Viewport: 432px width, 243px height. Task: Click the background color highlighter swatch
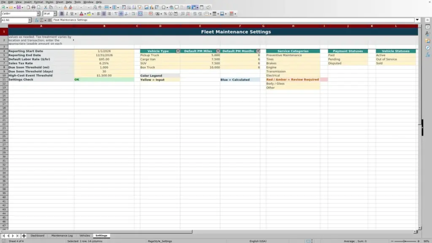tap(89, 13)
